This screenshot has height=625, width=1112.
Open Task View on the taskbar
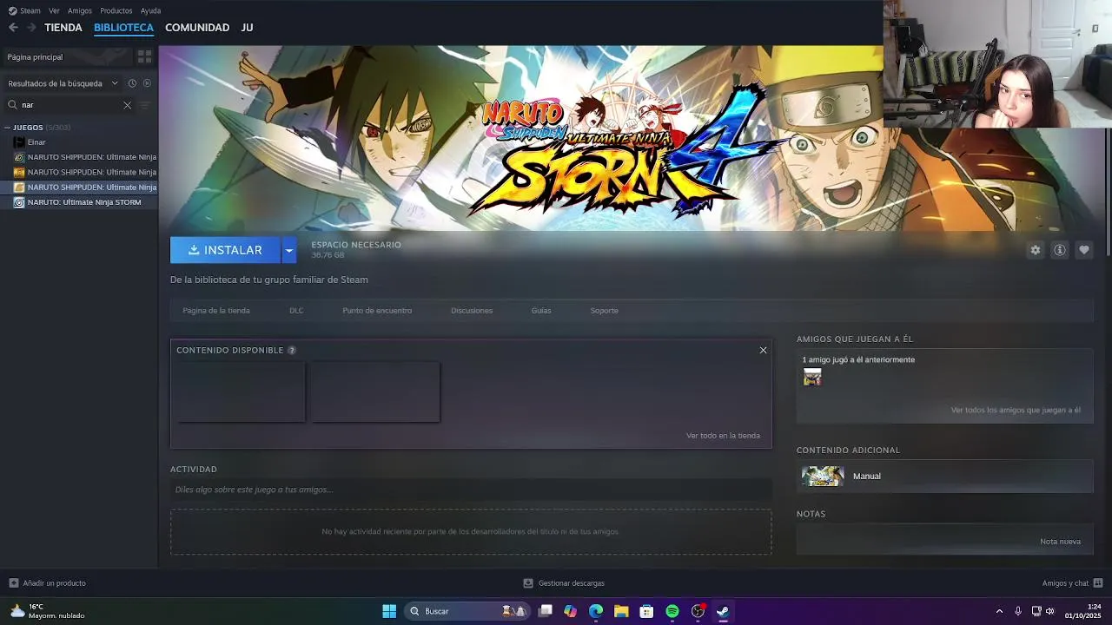546,611
